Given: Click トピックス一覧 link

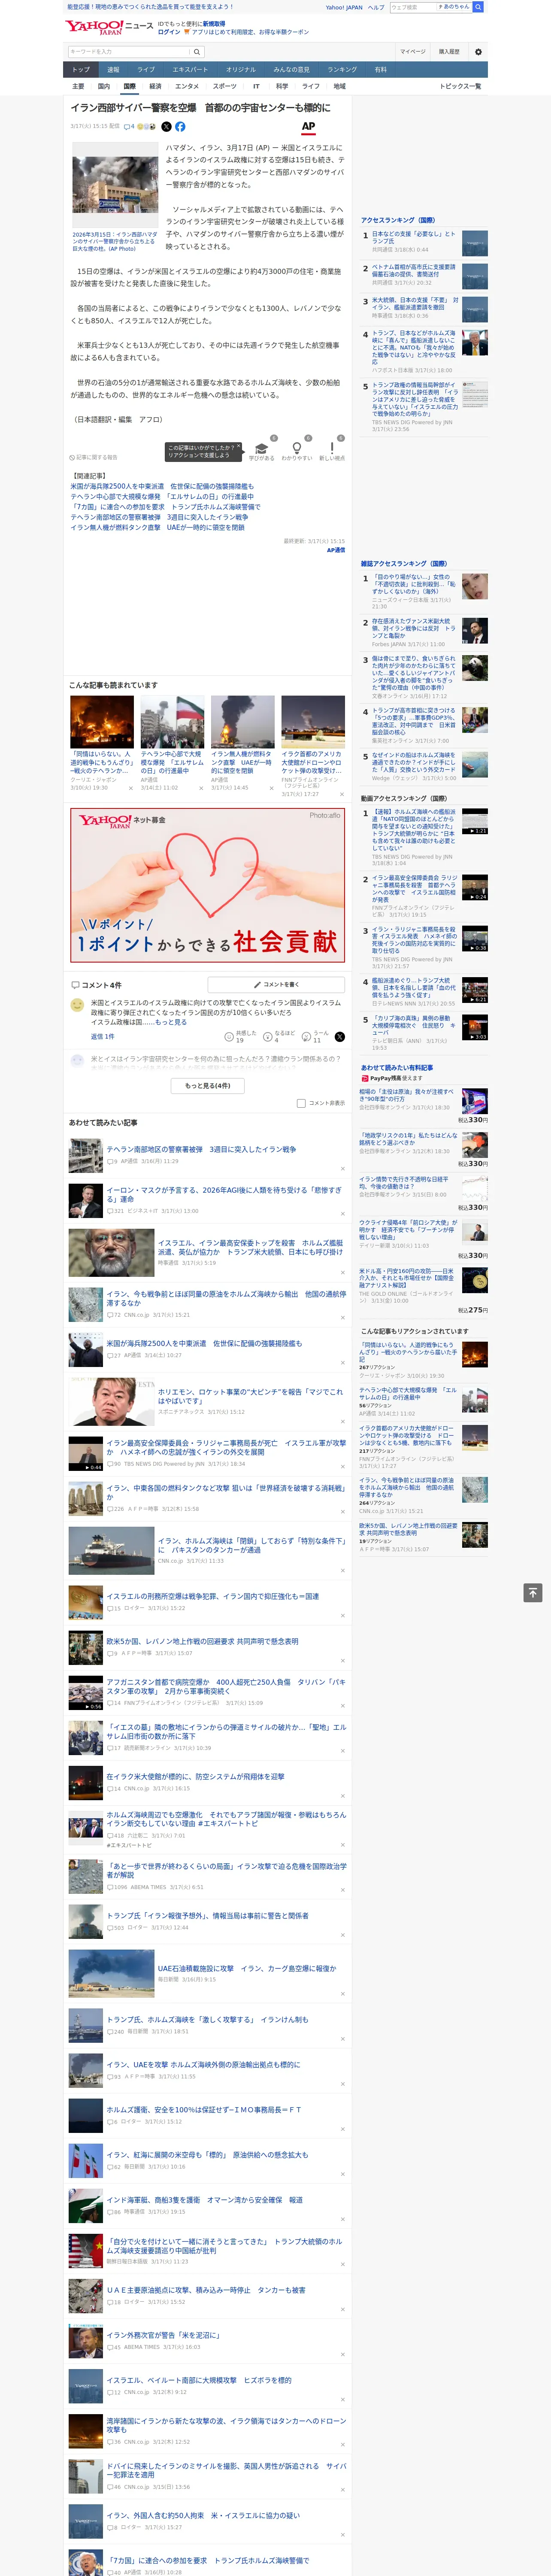Looking at the screenshot, I should click(460, 86).
